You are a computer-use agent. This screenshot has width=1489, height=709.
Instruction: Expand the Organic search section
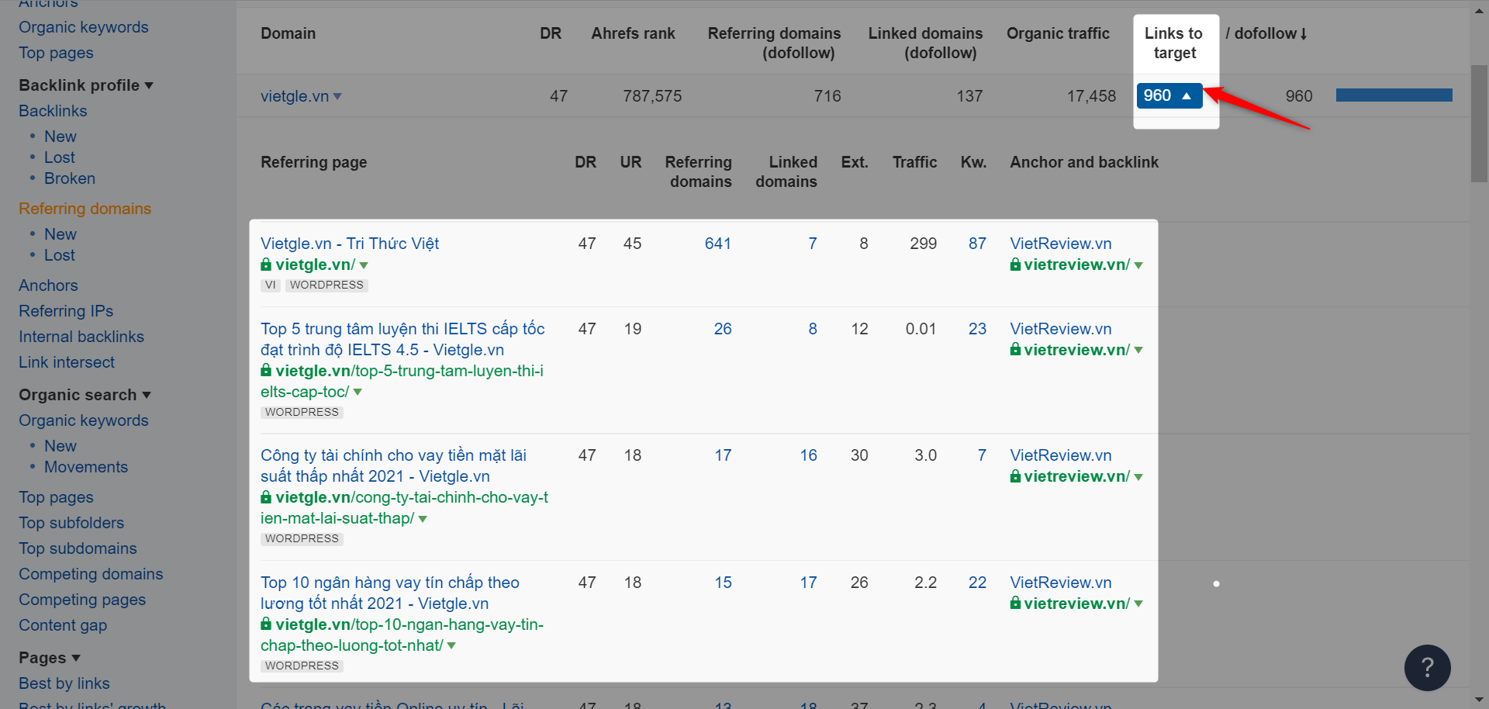[85, 395]
